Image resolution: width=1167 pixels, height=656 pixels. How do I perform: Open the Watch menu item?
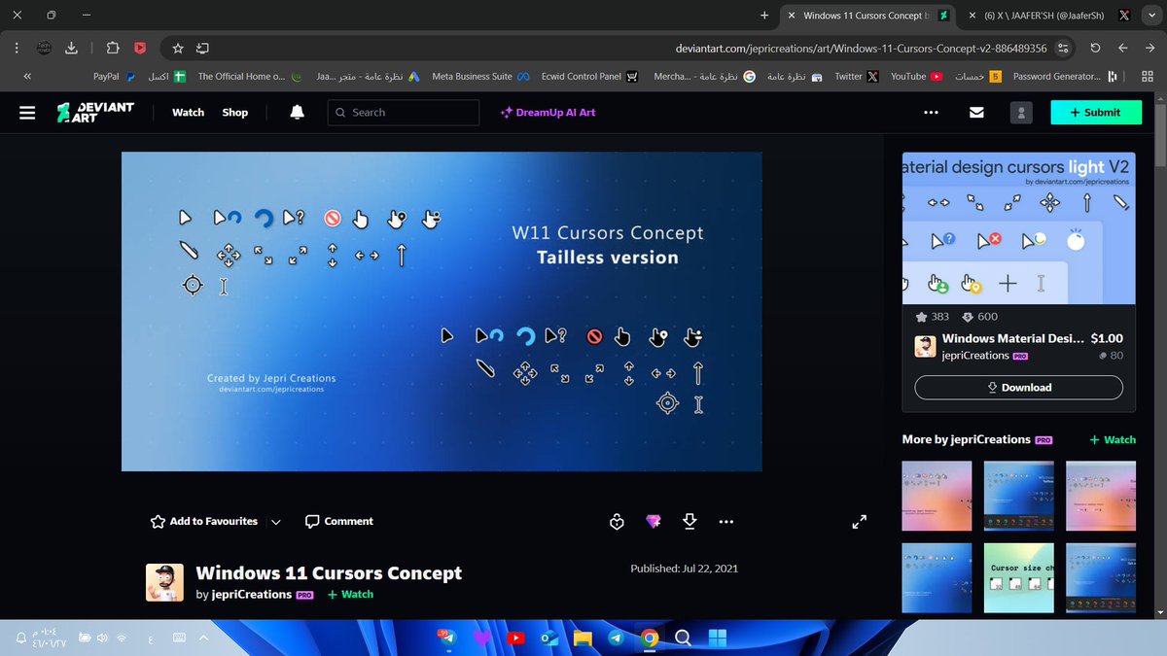tap(188, 113)
